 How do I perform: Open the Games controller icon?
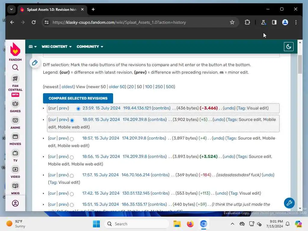[x=15, y=104]
